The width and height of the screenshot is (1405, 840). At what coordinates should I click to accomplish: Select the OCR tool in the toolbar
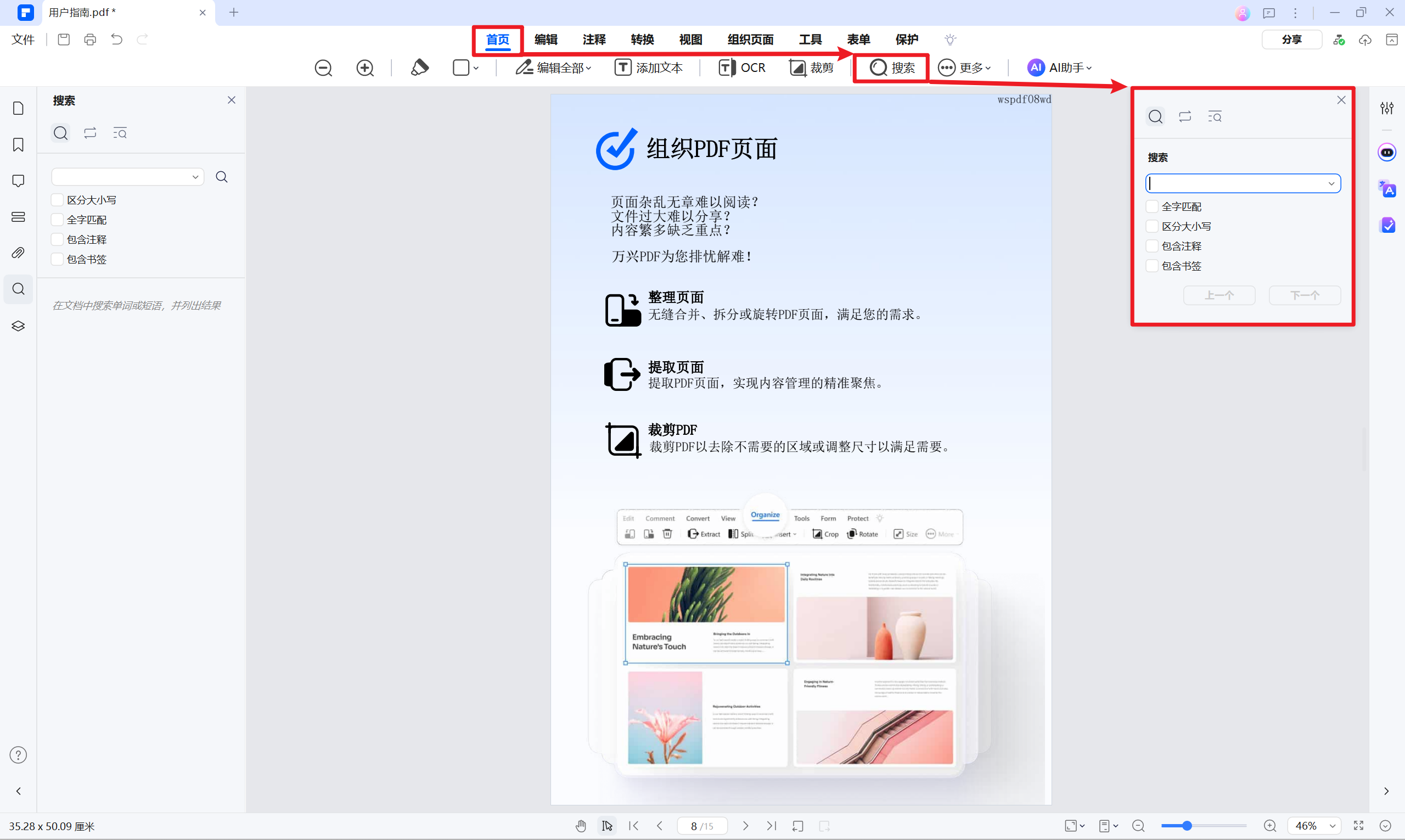tap(742, 68)
